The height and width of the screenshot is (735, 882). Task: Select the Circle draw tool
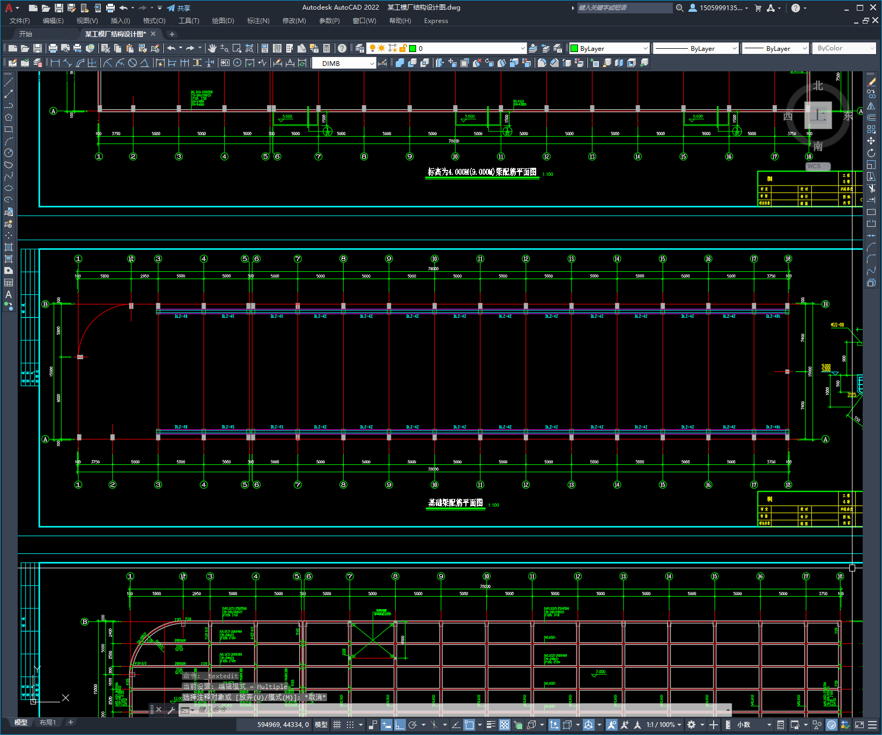(x=9, y=153)
